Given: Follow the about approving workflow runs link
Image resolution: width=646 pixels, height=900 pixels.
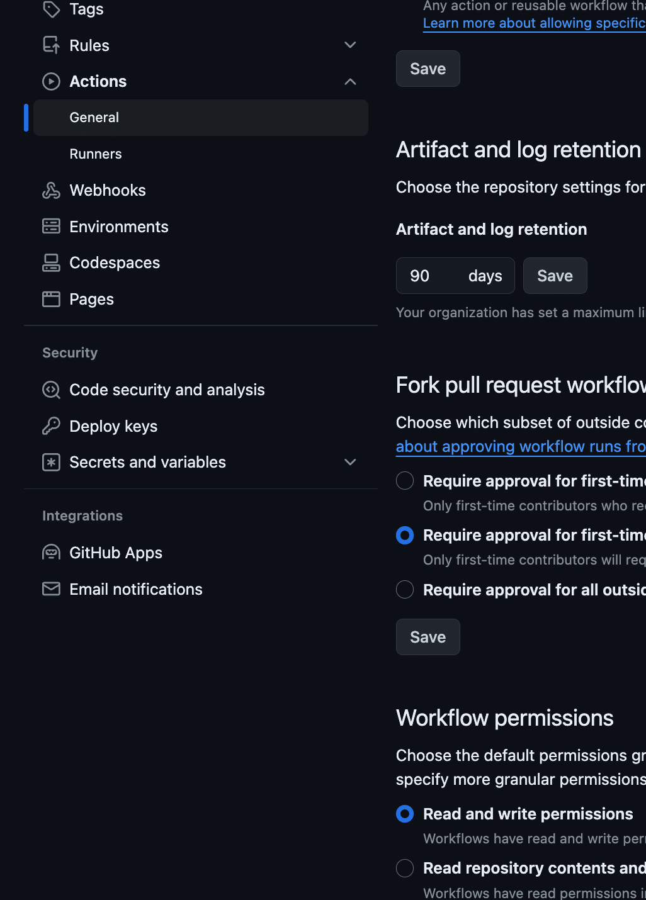Looking at the screenshot, I should [520, 447].
